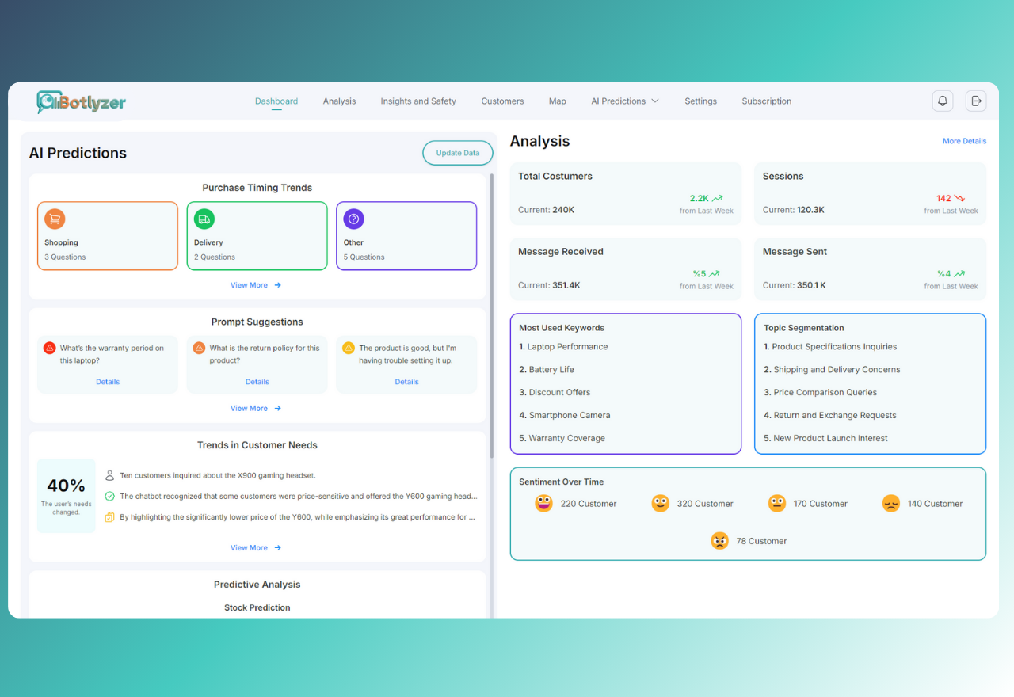1014x697 pixels.
Task: Open the Customers tab
Action: [x=502, y=101]
